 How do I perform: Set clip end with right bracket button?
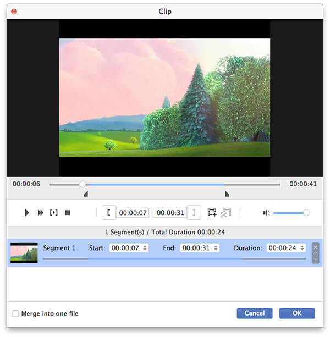[194, 212]
